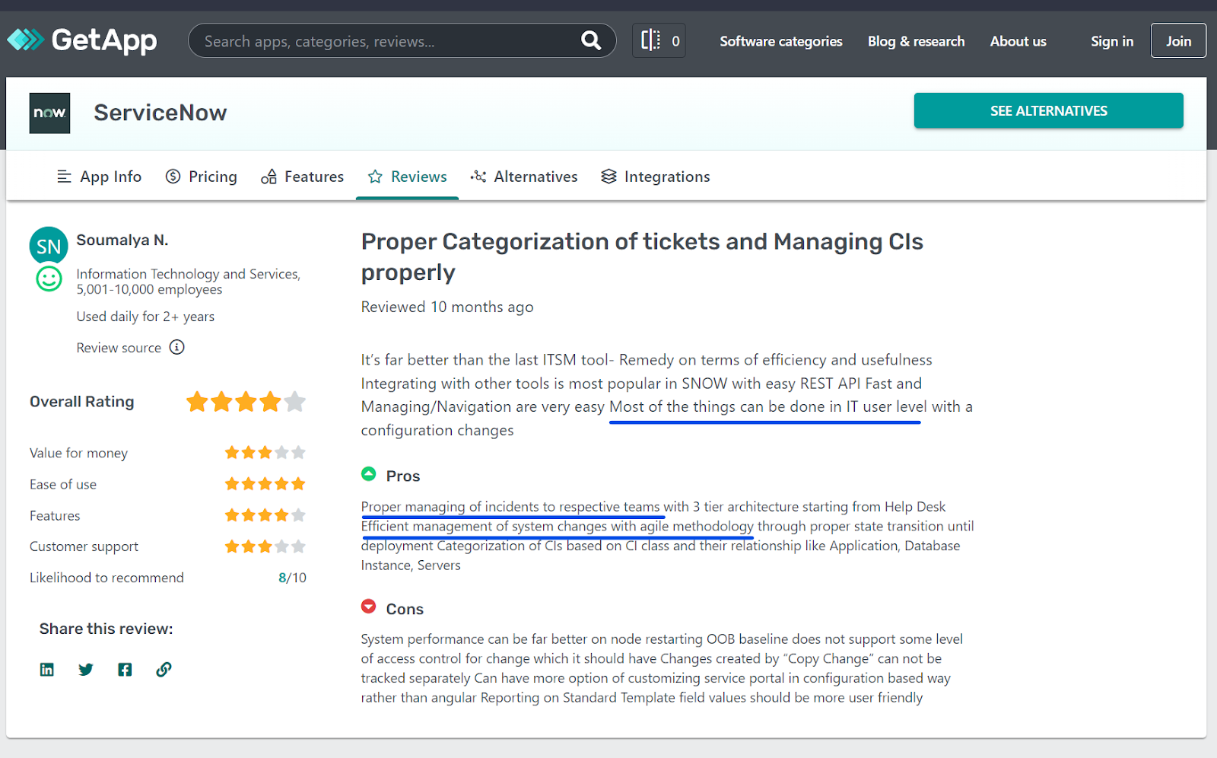The width and height of the screenshot is (1217, 758).
Task: Click SEE ALTERNATIVES button
Action: tap(1049, 110)
